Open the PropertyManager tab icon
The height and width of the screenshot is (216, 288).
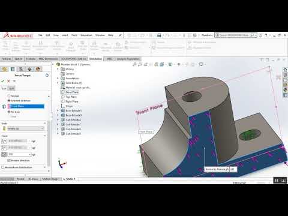(x=13, y=69)
